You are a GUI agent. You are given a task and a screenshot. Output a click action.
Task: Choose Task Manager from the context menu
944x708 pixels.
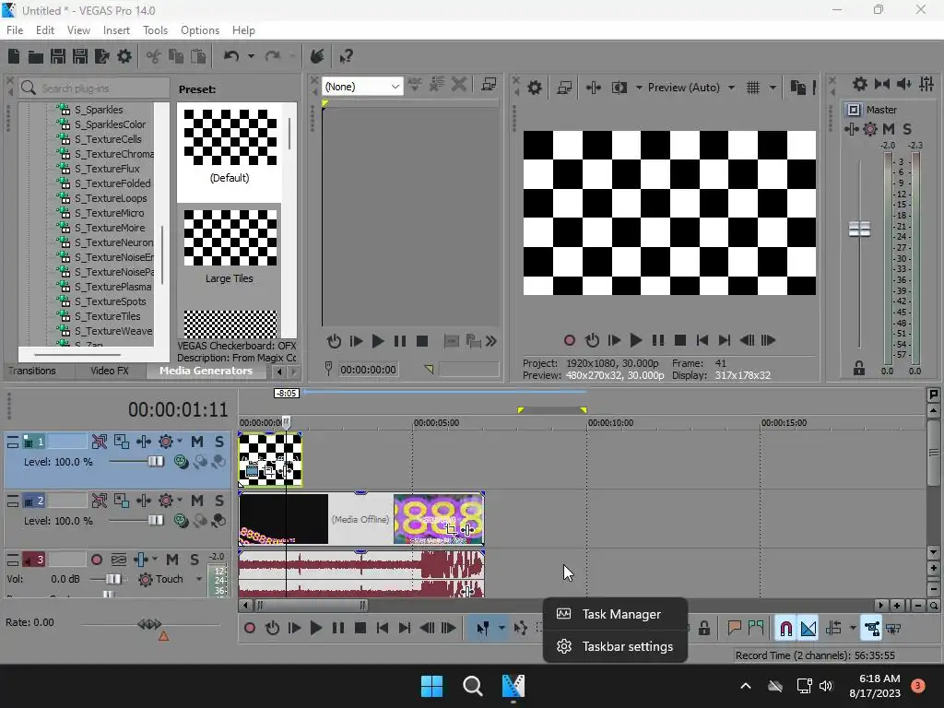click(x=615, y=614)
